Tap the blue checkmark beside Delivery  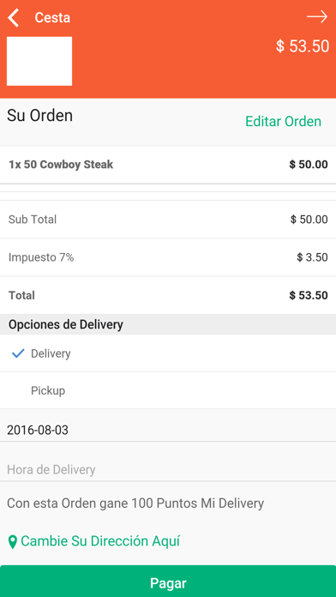18,353
